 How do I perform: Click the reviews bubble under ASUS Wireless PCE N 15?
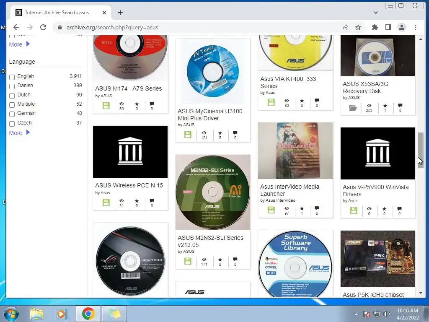pos(152,201)
